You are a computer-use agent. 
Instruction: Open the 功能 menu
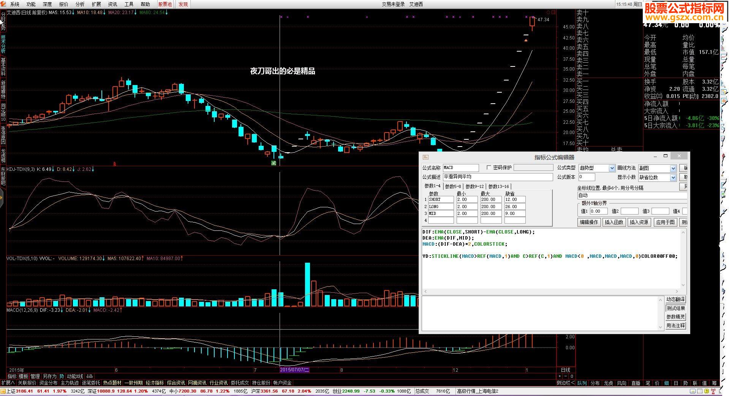[31, 4]
